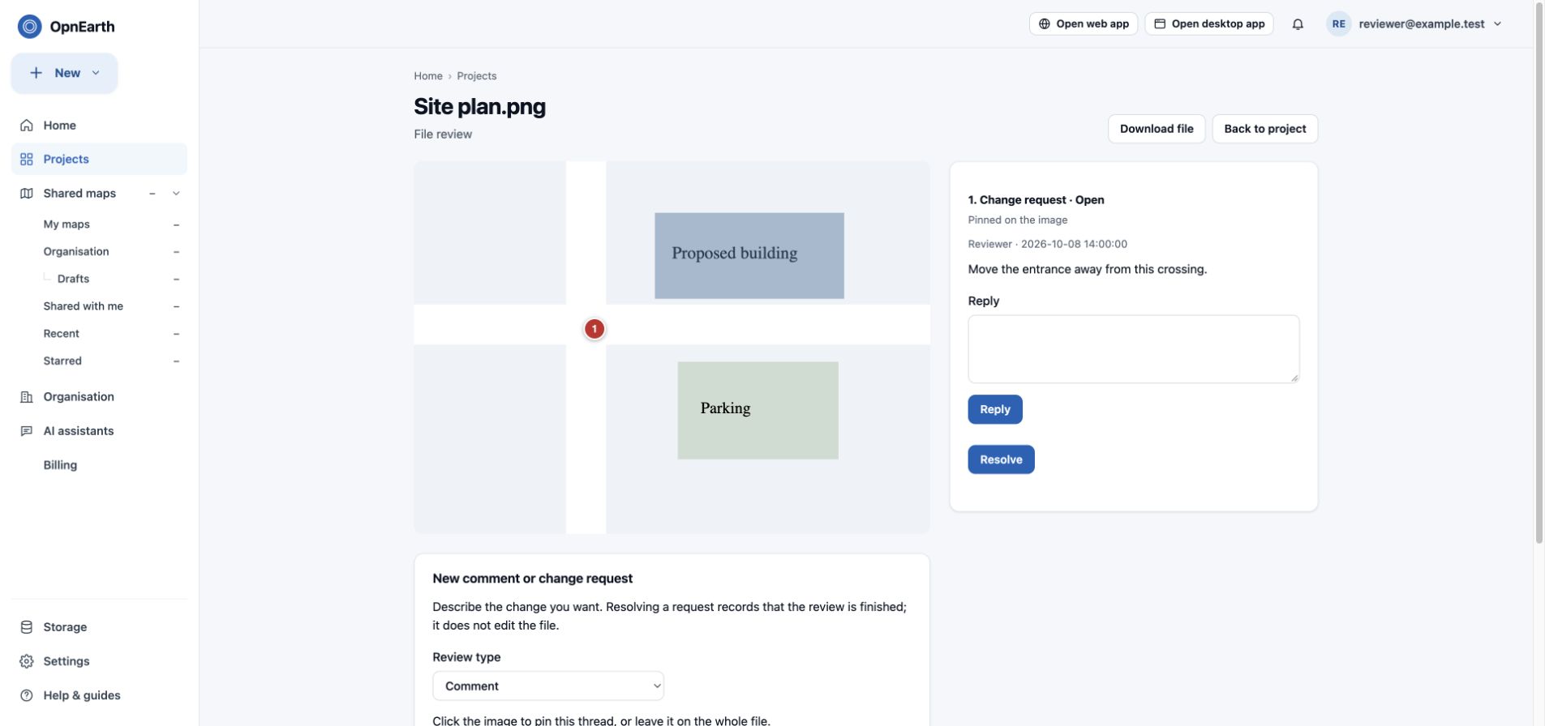Submit with the blue Reply button
1545x726 pixels.
point(995,410)
